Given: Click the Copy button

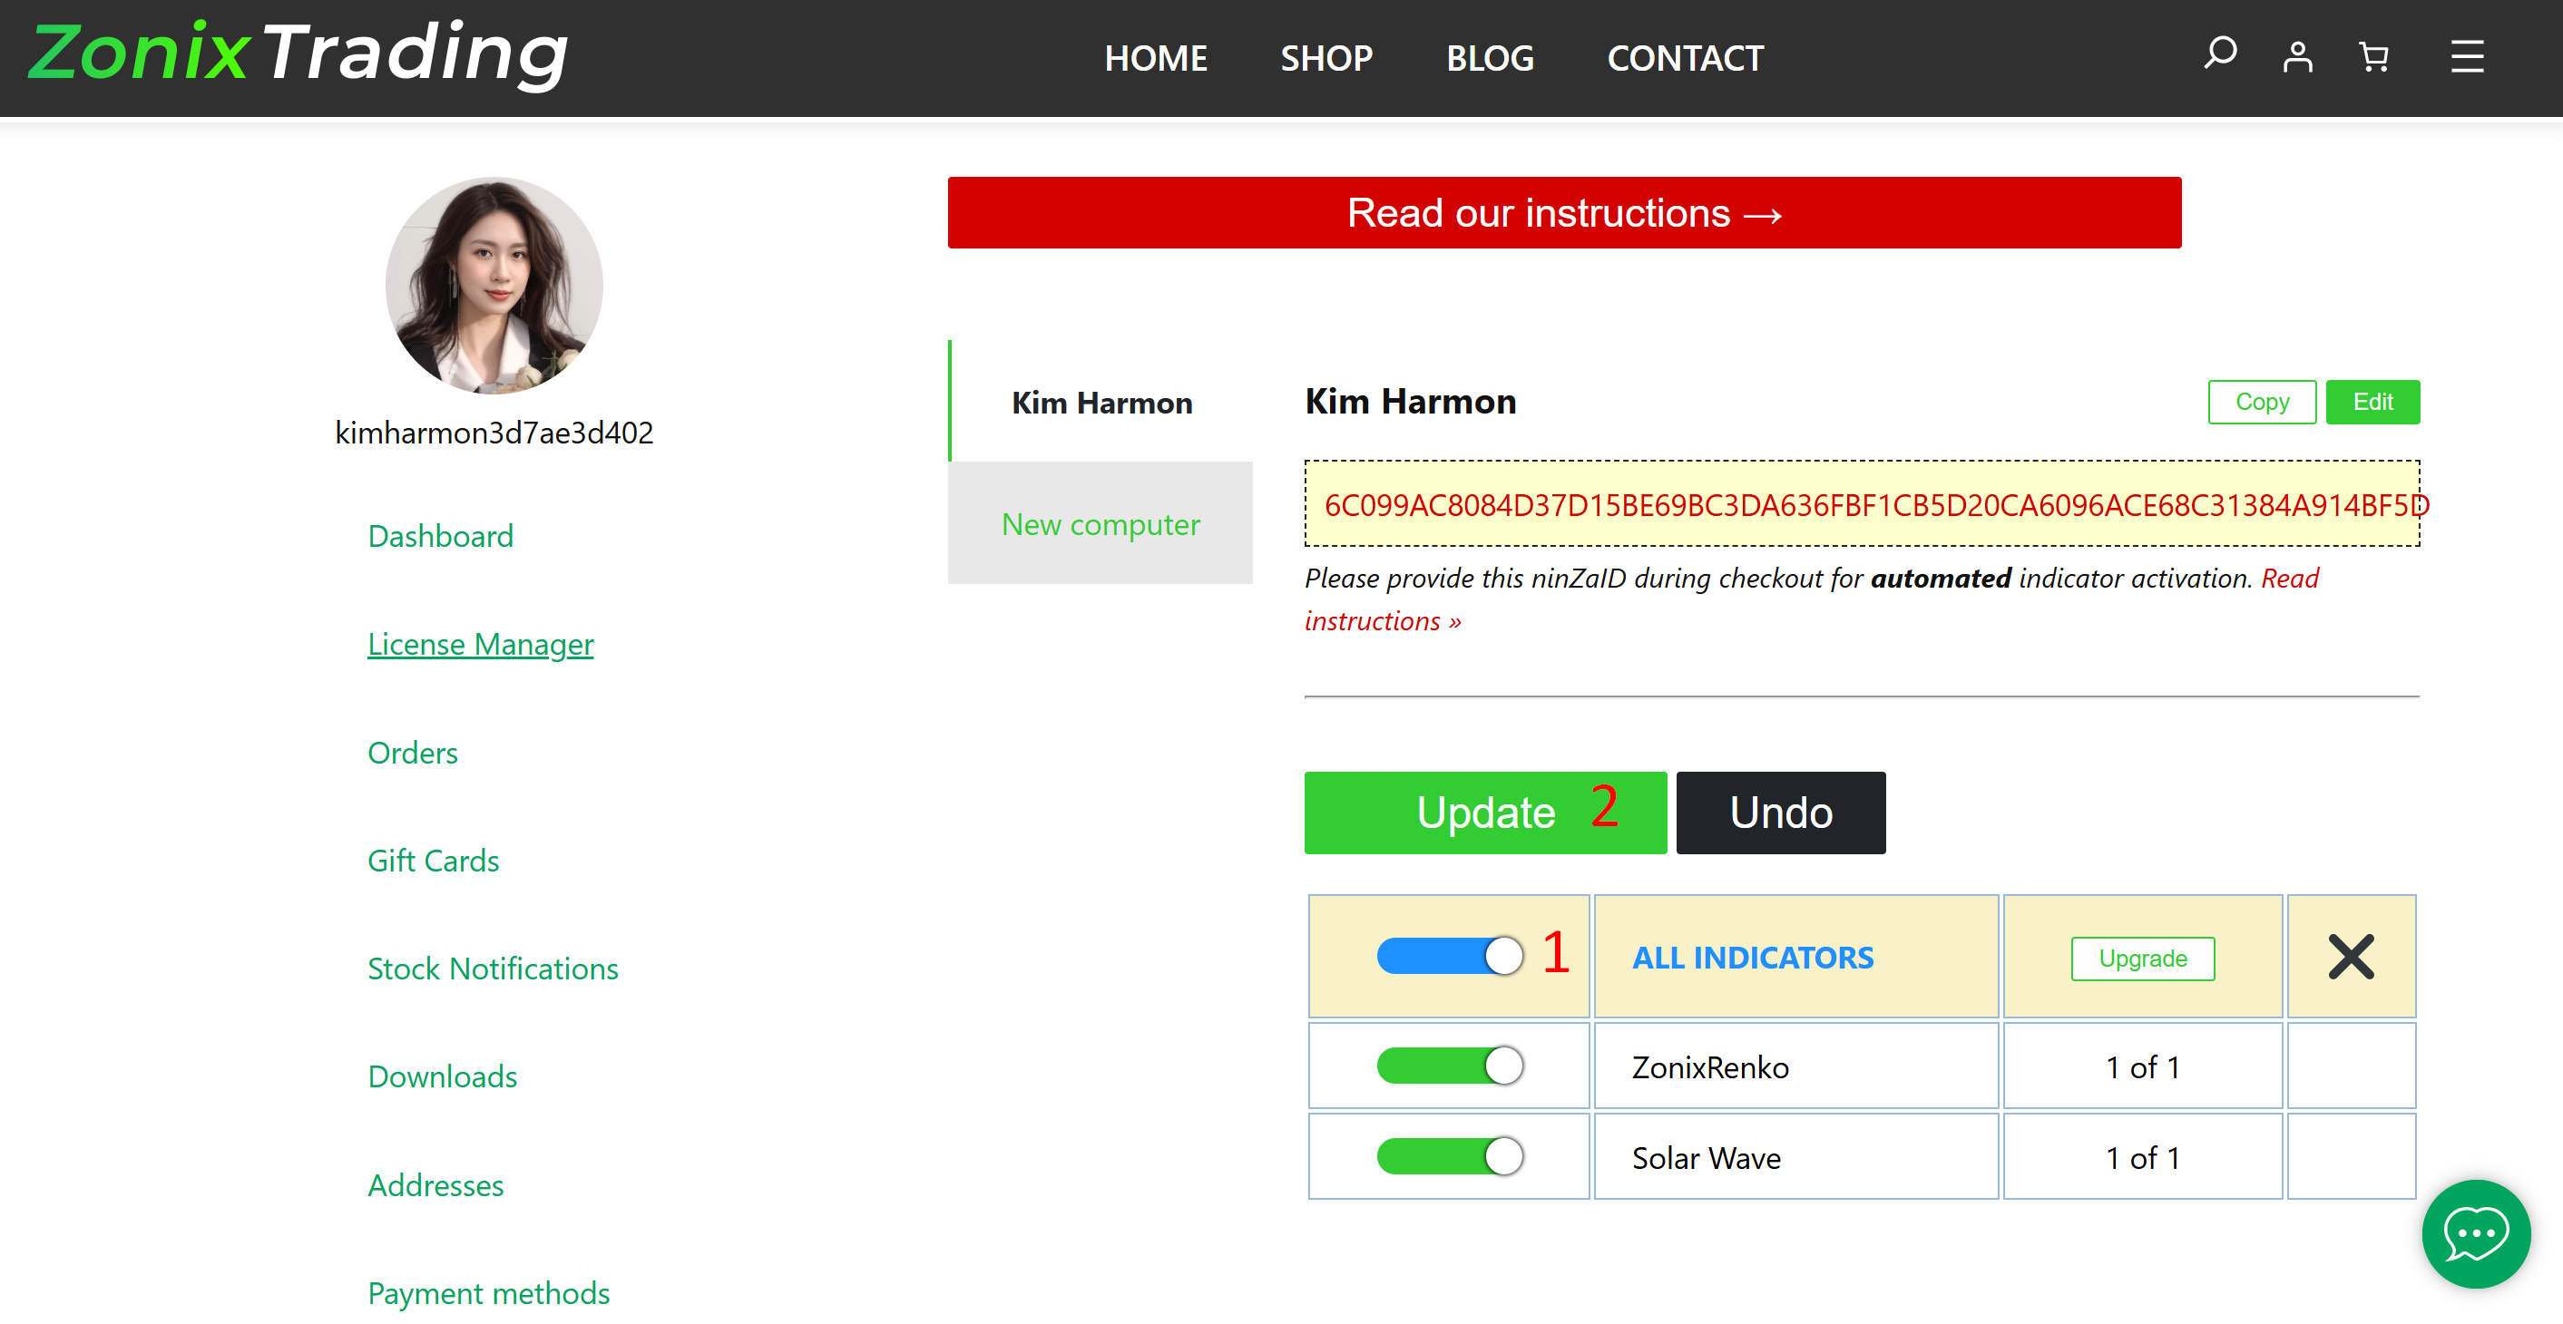Looking at the screenshot, I should (2262, 402).
